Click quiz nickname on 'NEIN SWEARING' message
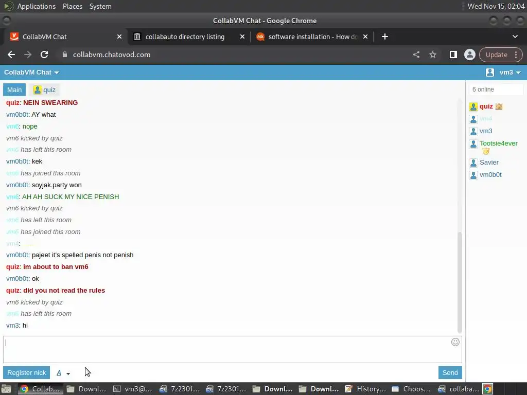This screenshot has width=527, height=395. pyautogui.click(x=13, y=103)
